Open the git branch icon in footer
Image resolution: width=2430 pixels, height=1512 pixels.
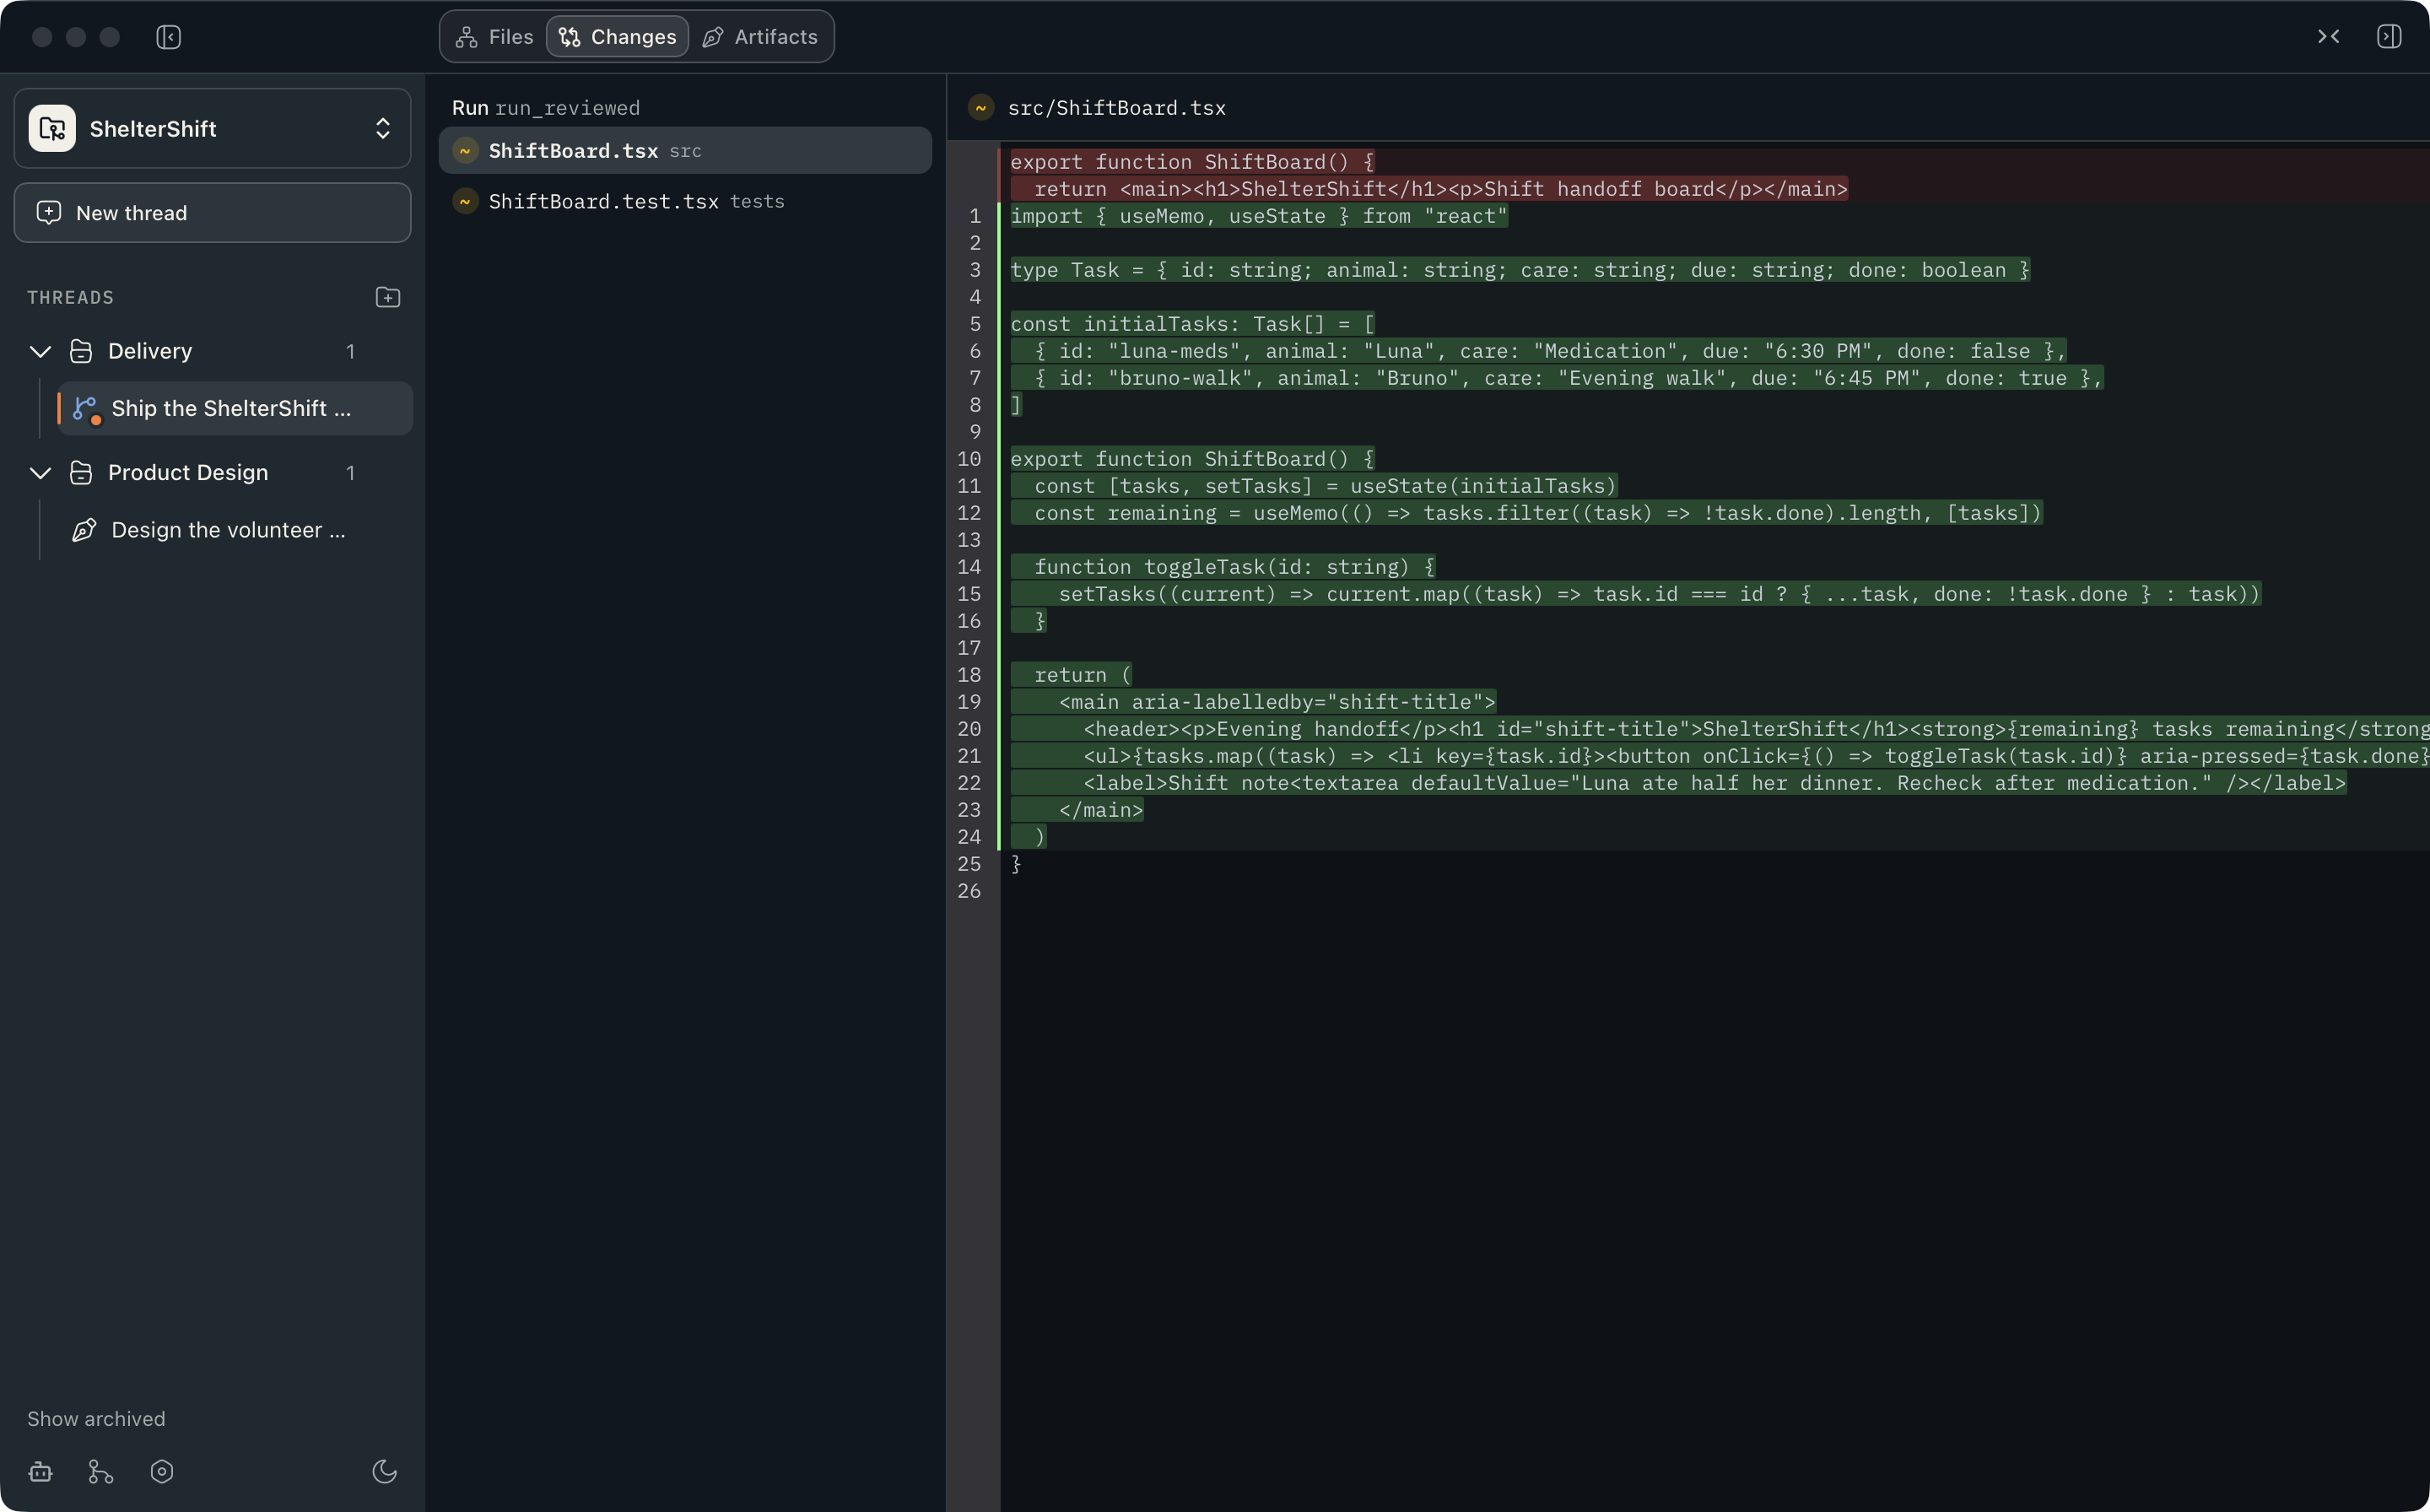click(101, 1472)
